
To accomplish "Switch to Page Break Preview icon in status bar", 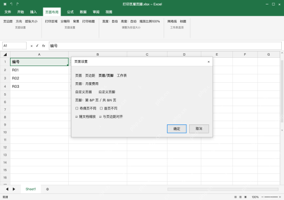I will click(x=246, y=197).
